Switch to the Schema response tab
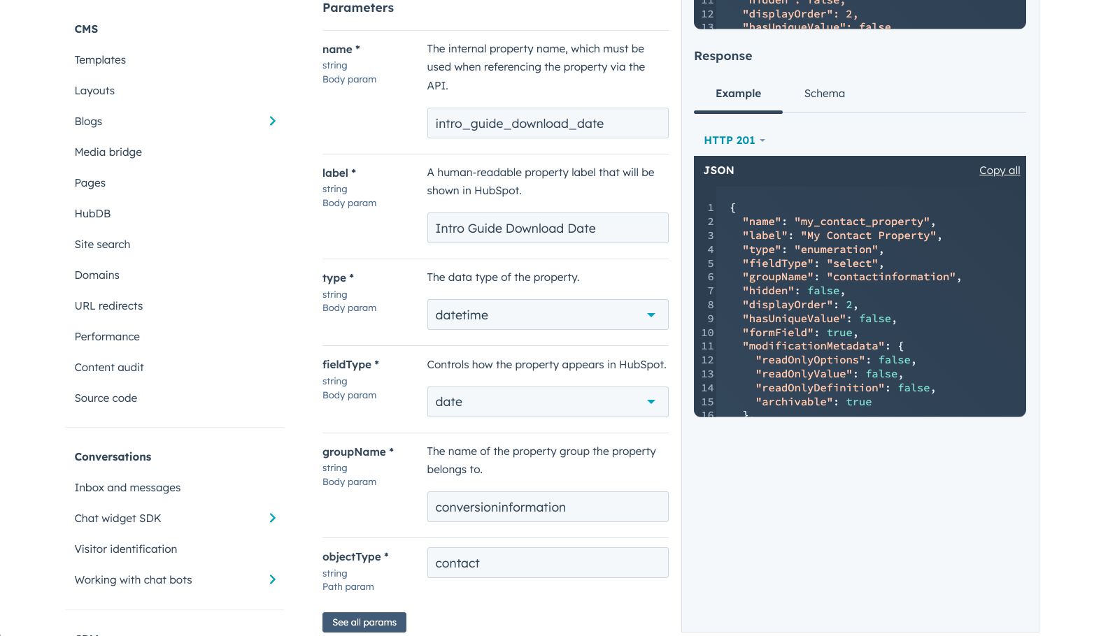1101x636 pixels. (x=824, y=94)
